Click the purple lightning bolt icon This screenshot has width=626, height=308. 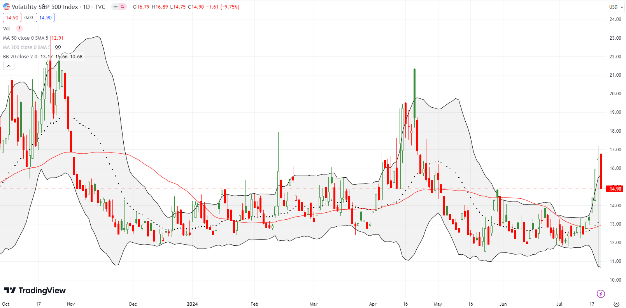pyautogui.click(x=601, y=294)
